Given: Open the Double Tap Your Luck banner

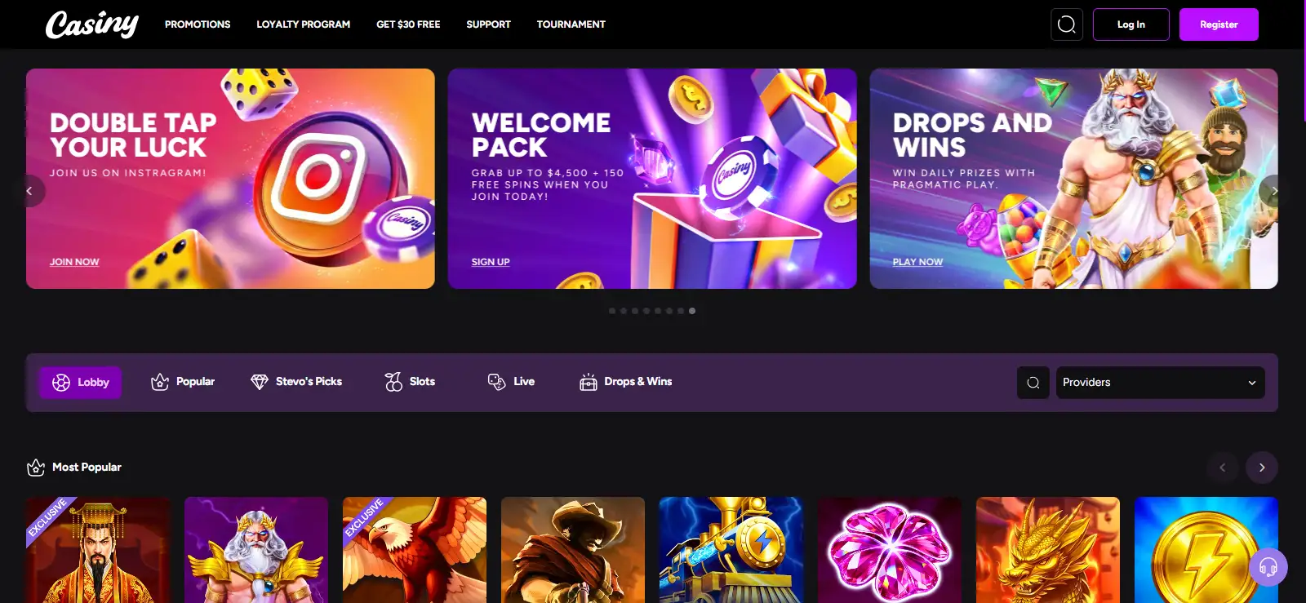Looking at the screenshot, I should point(230,179).
